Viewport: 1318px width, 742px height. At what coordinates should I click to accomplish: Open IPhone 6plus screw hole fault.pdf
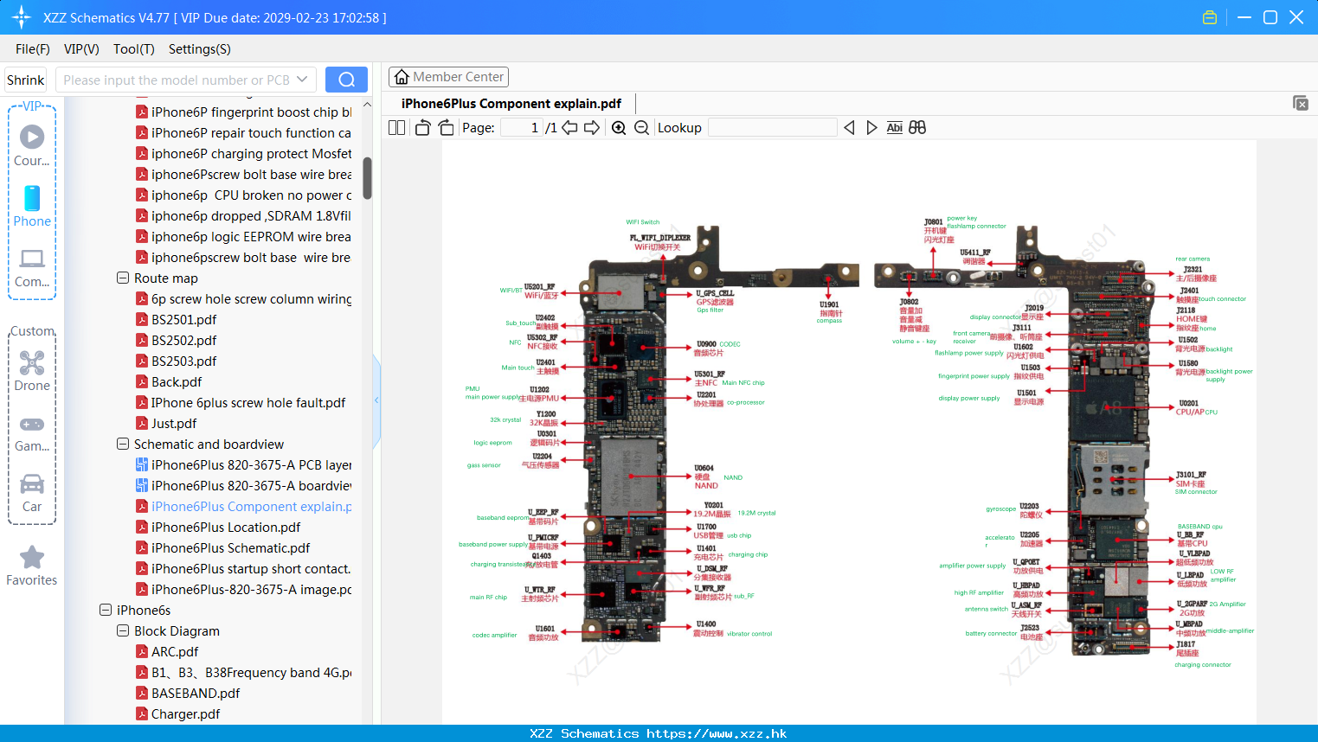[241, 403]
